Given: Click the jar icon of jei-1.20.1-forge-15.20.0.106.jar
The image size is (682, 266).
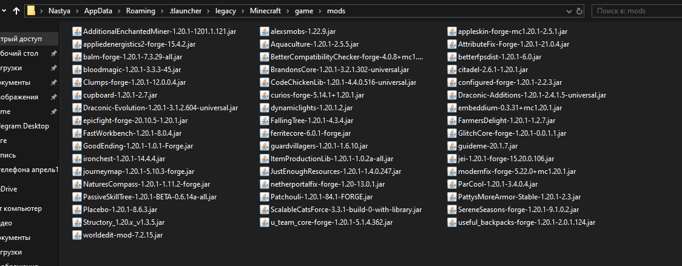Looking at the screenshot, I should coord(452,159).
